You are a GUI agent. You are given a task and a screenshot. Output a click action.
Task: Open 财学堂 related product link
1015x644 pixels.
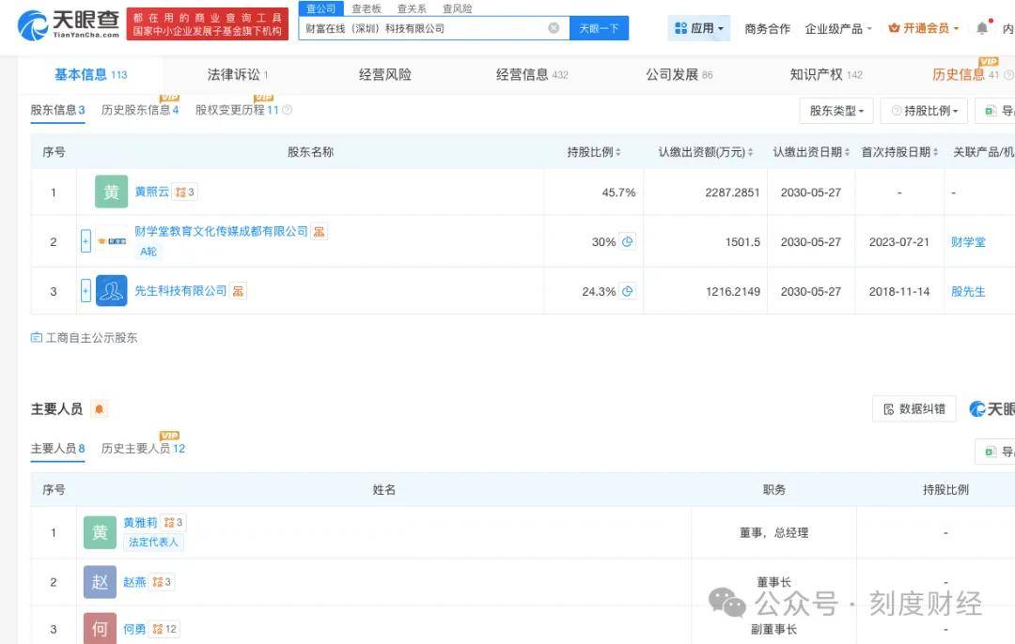pyautogui.click(x=968, y=242)
